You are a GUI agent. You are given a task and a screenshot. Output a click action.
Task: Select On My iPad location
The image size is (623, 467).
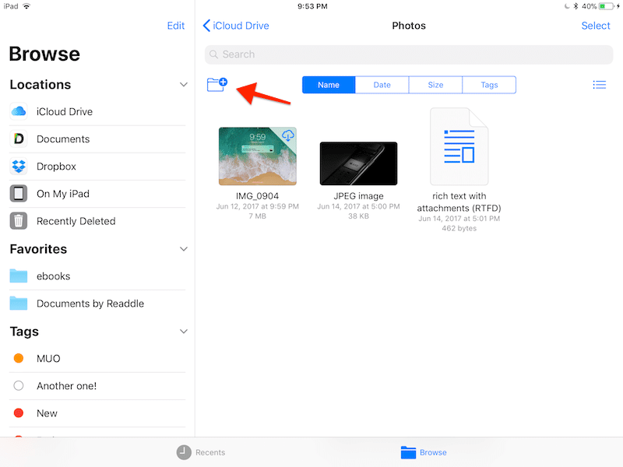(62, 194)
